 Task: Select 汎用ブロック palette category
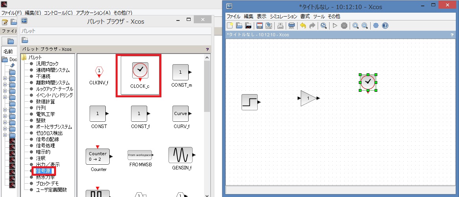47,64
